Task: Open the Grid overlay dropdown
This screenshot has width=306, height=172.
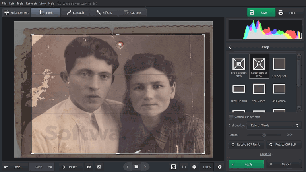Action: (274, 126)
